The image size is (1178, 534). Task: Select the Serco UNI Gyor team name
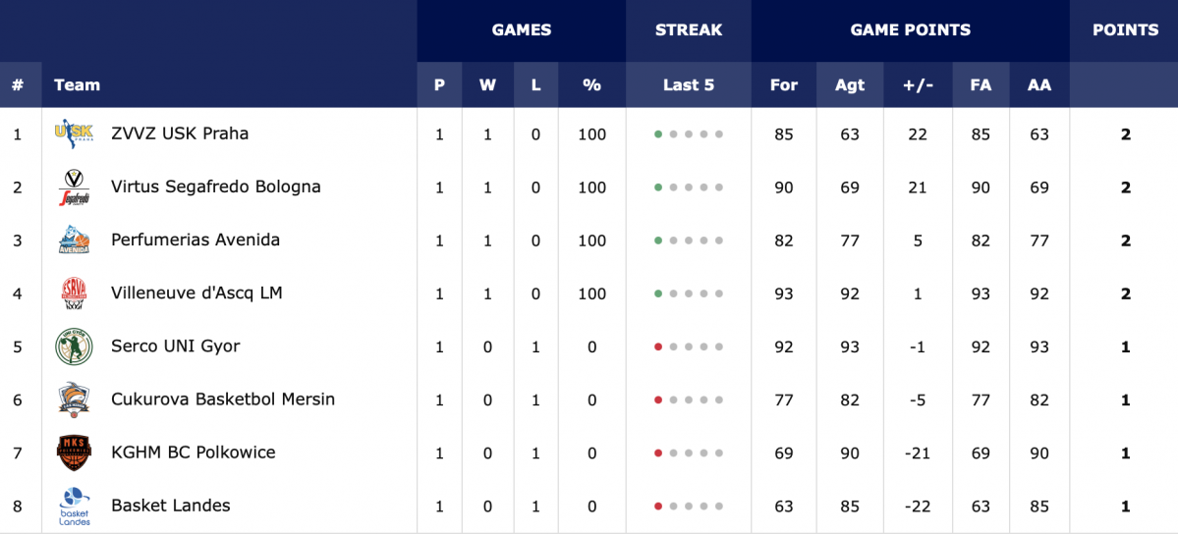pyautogui.click(x=176, y=347)
